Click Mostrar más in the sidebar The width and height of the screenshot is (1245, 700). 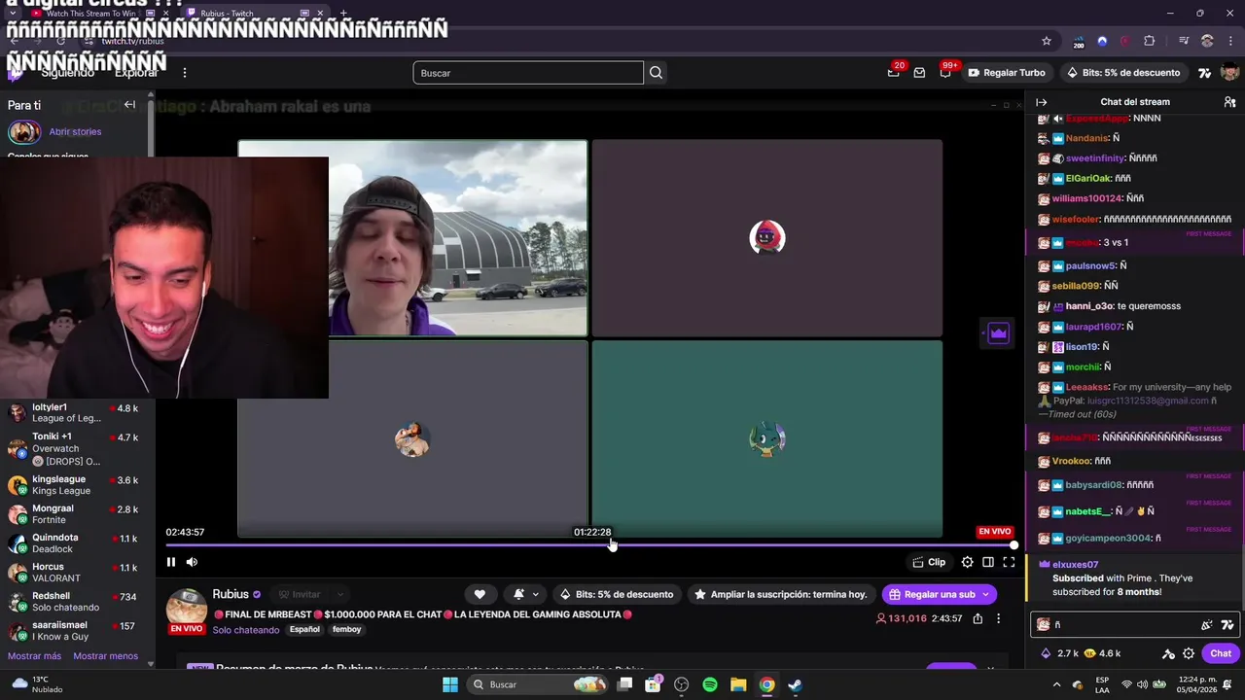point(34,656)
